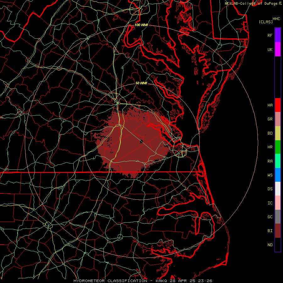Click the WS blue legend swatch
Image resolution: width=283 pixels, height=283 pixels.
[278, 175]
